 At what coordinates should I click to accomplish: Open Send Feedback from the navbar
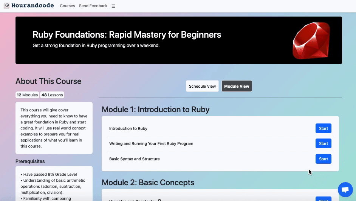click(93, 6)
